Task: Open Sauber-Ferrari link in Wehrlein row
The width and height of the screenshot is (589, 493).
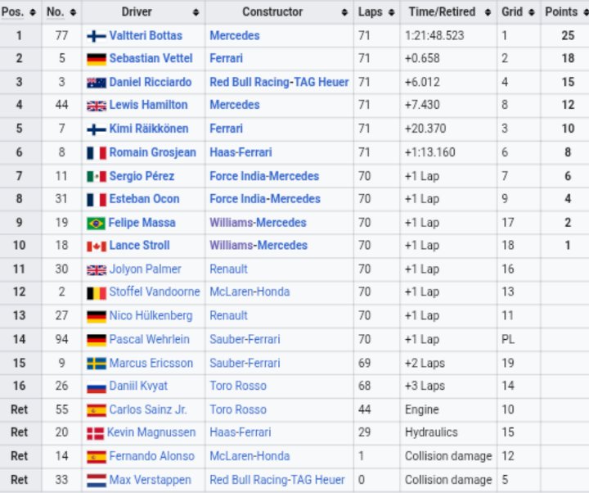Action: tap(245, 339)
